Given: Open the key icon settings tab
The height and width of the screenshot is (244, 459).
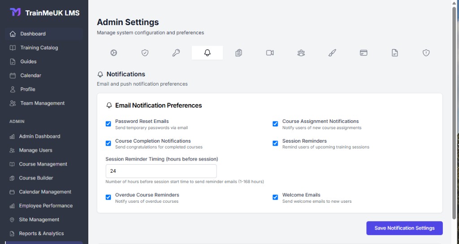Looking at the screenshot, I should click(176, 53).
